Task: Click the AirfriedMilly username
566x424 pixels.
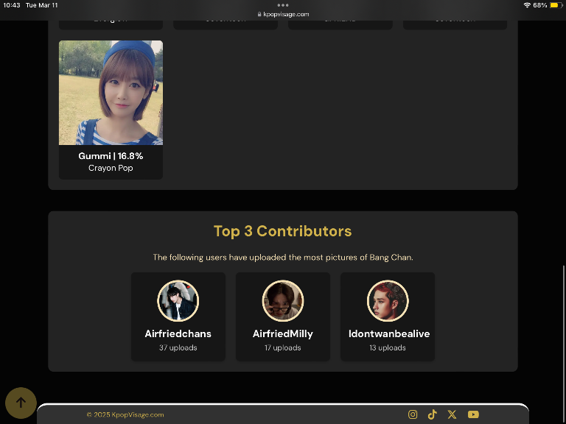Action: click(283, 334)
